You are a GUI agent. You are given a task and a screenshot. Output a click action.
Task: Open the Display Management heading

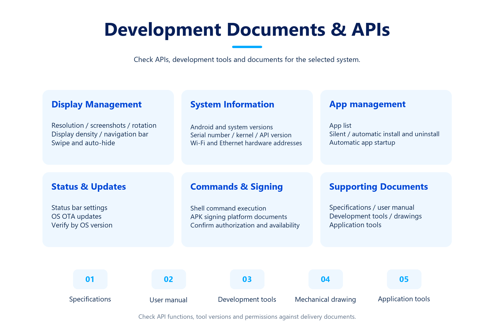(x=96, y=105)
